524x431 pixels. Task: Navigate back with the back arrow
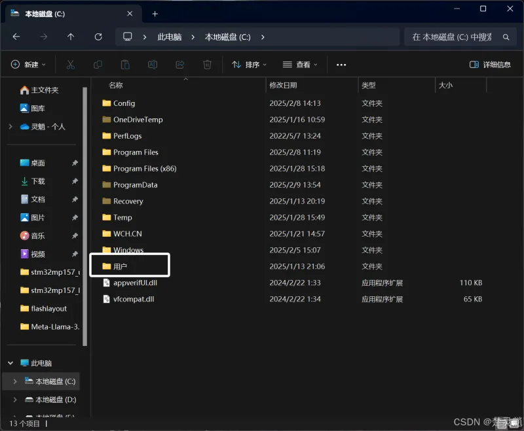point(16,37)
